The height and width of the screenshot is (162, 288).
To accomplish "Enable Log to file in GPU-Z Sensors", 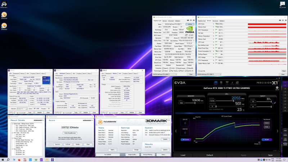I will tap(199, 71).
